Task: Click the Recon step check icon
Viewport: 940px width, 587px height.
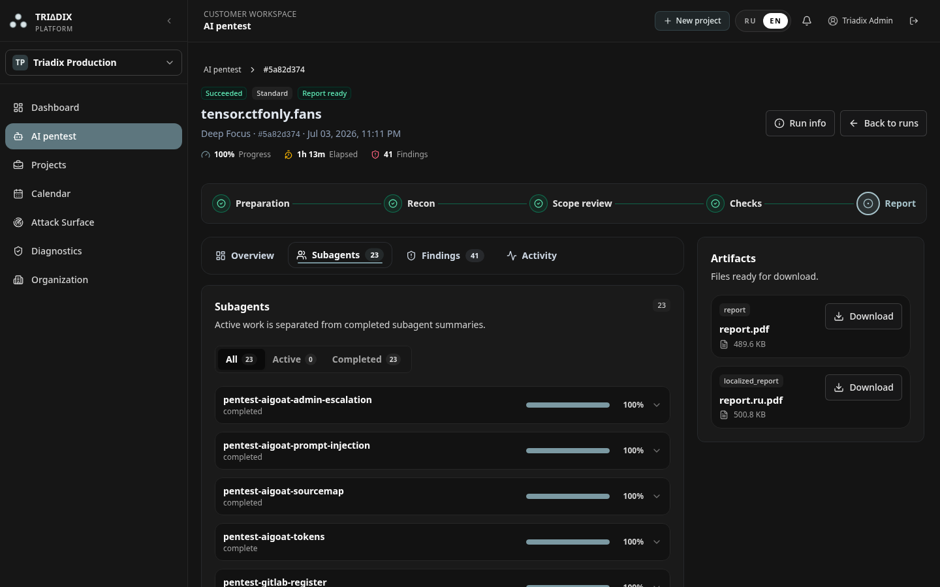Action: 393,203
